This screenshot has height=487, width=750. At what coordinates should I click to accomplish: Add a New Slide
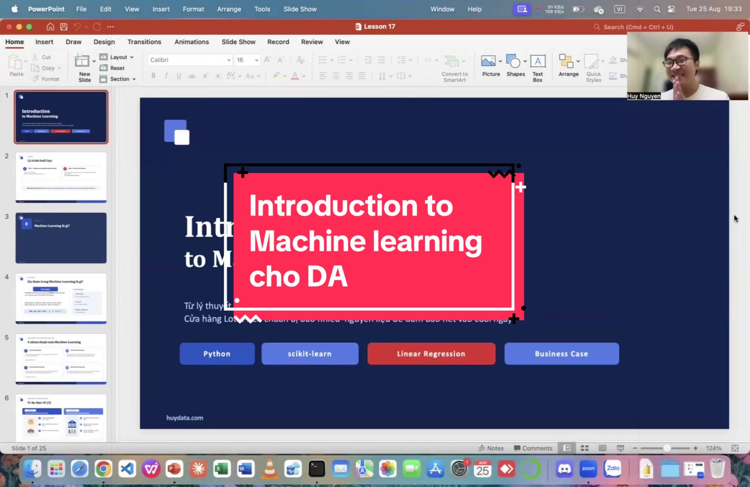(84, 68)
